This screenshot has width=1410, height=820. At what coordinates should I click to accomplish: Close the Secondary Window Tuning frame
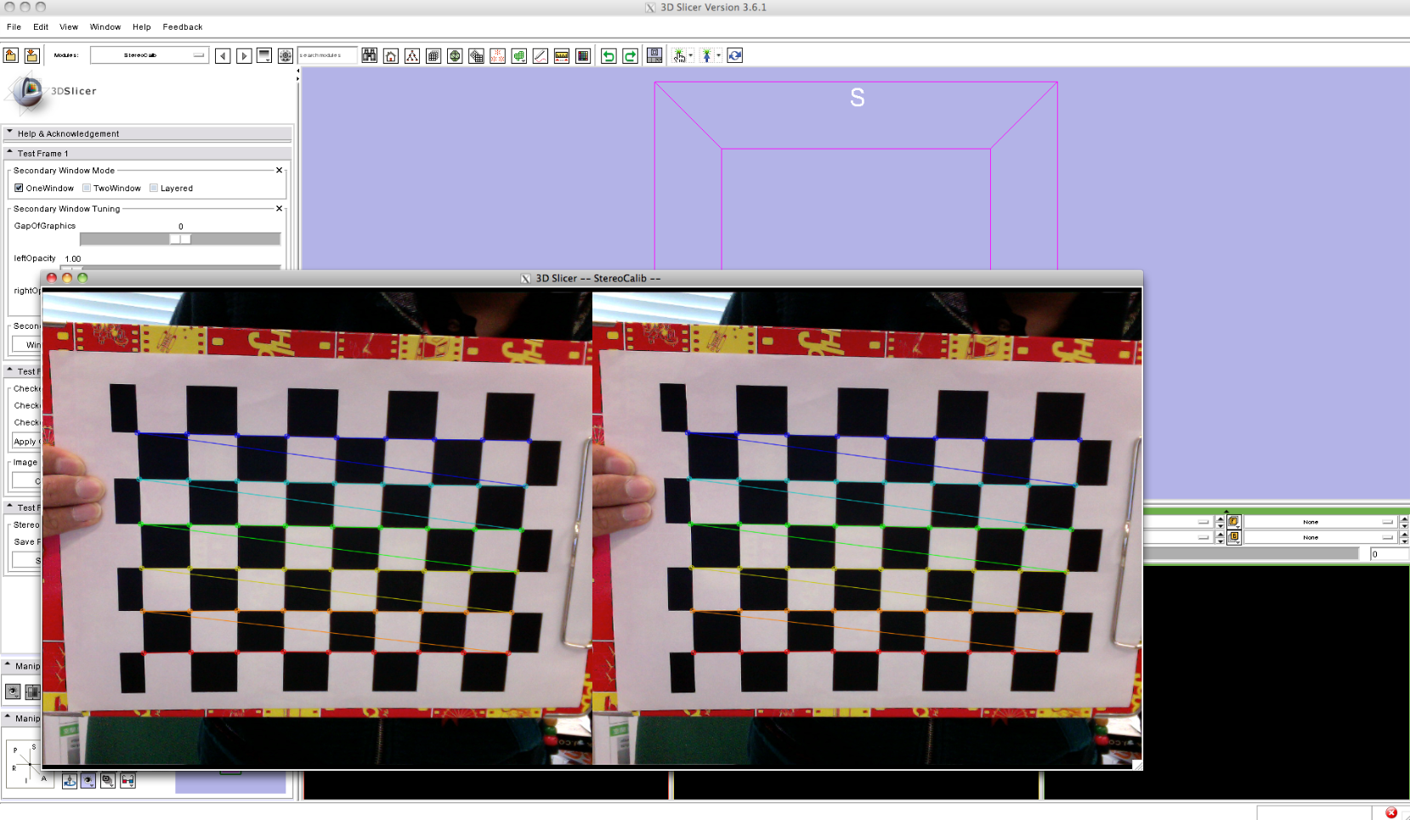click(279, 208)
